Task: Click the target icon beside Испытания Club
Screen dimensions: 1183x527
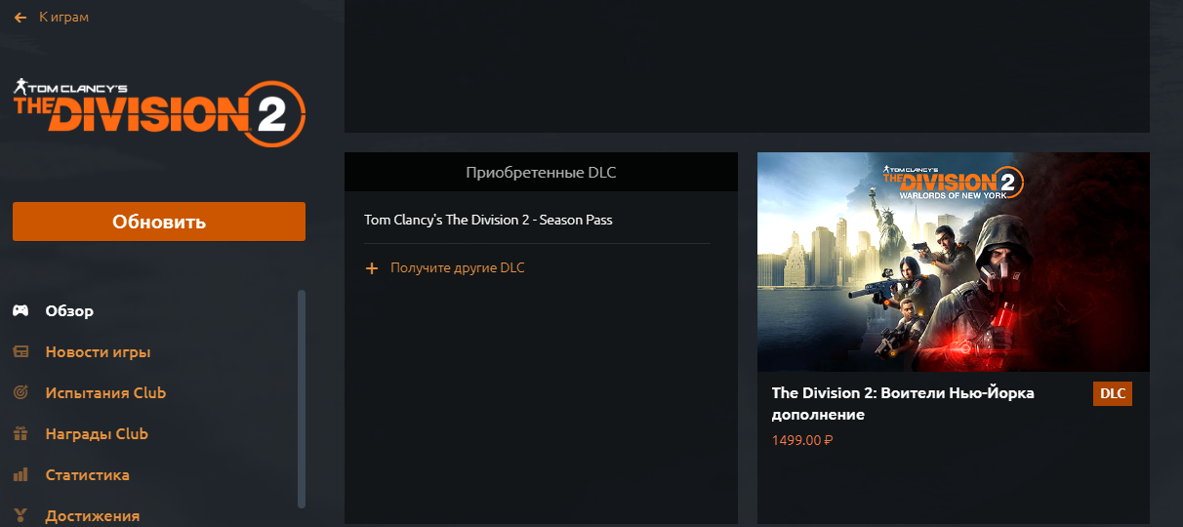Action: coord(20,393)
